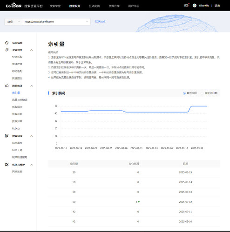Open 用户中心 in top navigation
230x232 pixels.
point(134,6)
